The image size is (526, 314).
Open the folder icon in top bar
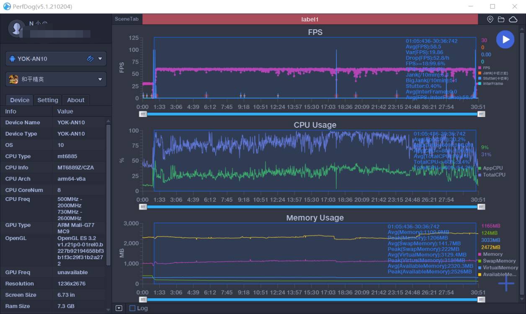click(501, 19)
